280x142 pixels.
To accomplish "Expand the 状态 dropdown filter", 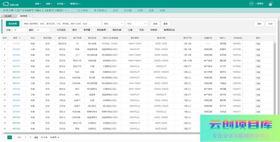I will click(136, 24).
